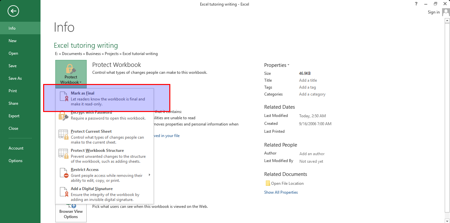Click the Add a Digital Signature icon
Viewport: 450px width, 223px height.
click(x=64, y=192)
